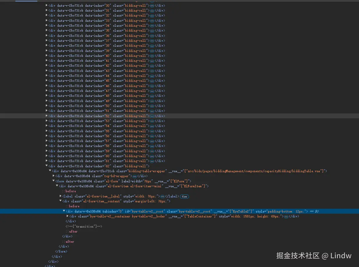Select the div row with data-index "37"
The image size is (359, 267).
[107, 41]
